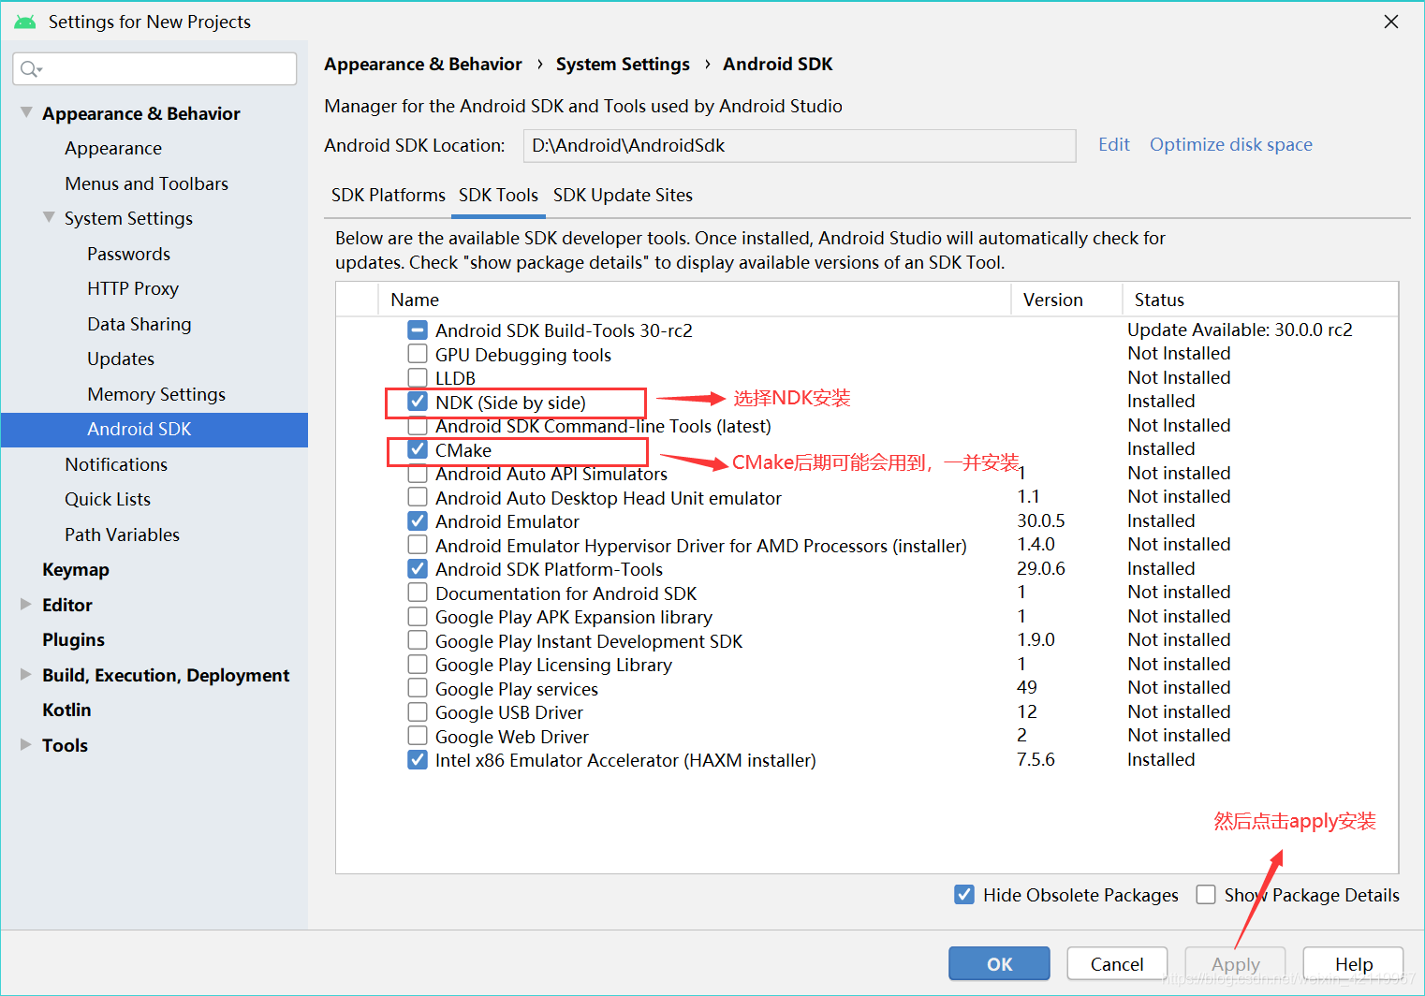
Task: Toggle Hide Obsolete Packages checkbox
Action: click(x=964, y=895)
